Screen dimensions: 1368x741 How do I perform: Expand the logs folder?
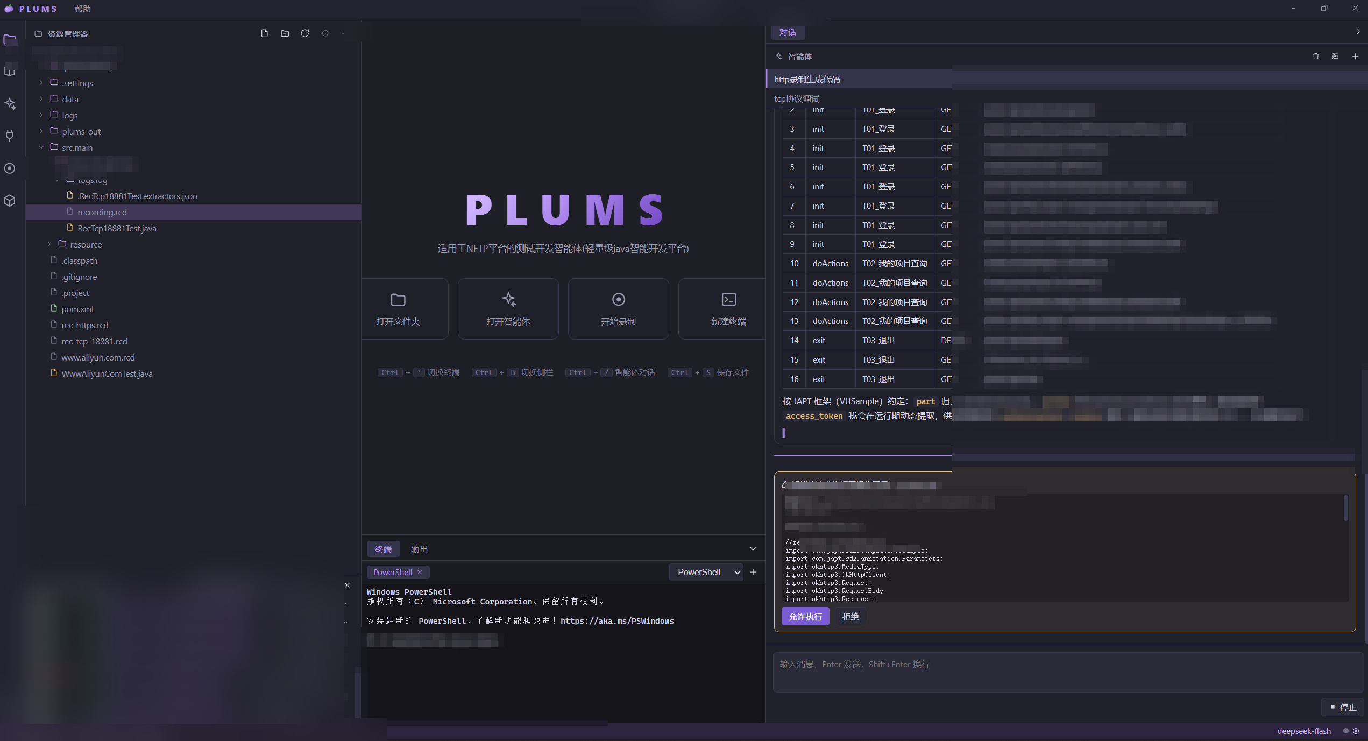41,115
